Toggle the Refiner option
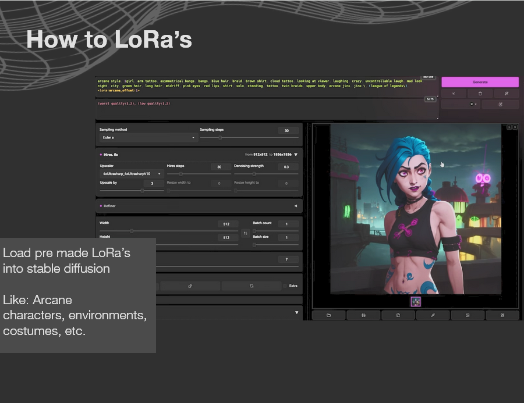 click(x=101, y=206)
